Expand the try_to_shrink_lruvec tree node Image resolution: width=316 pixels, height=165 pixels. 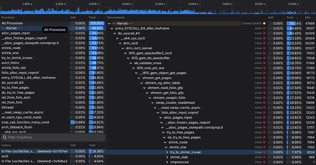[167, 152]
